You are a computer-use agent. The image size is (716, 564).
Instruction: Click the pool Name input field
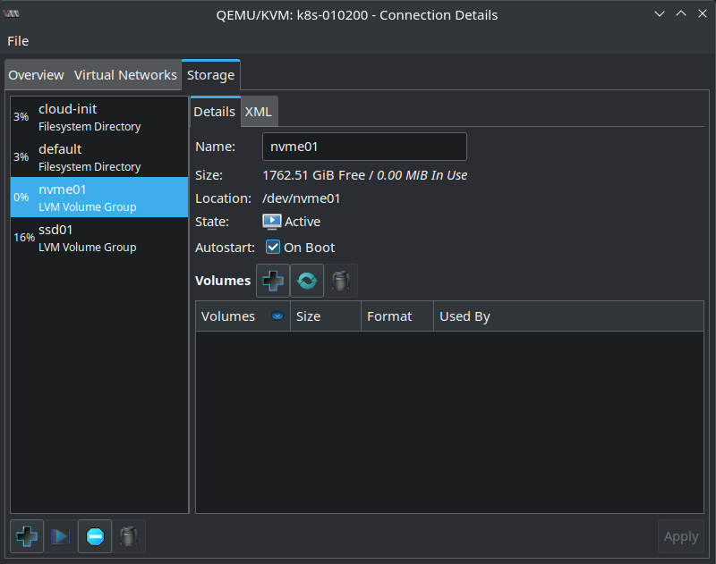(x=364, y=147)
